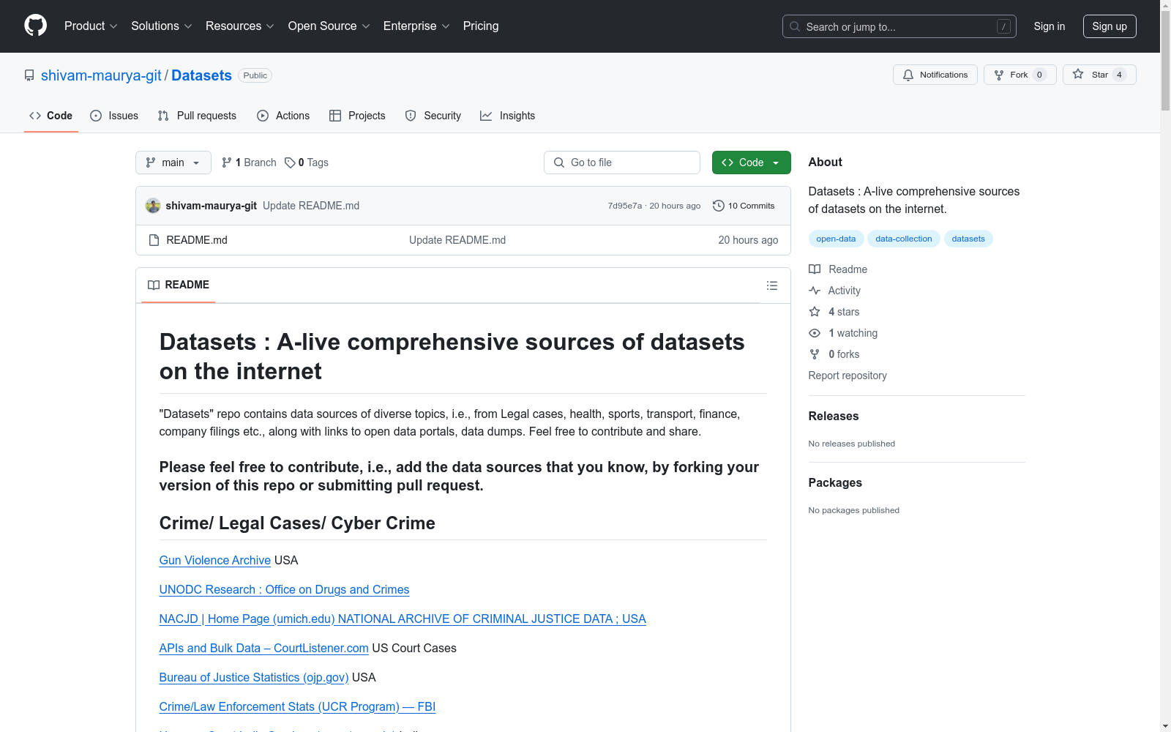Image resolution: width=1171 pixels, height=732 pixels.
Task: Click the commits history clock icon
Action: (x=719, y=206)
